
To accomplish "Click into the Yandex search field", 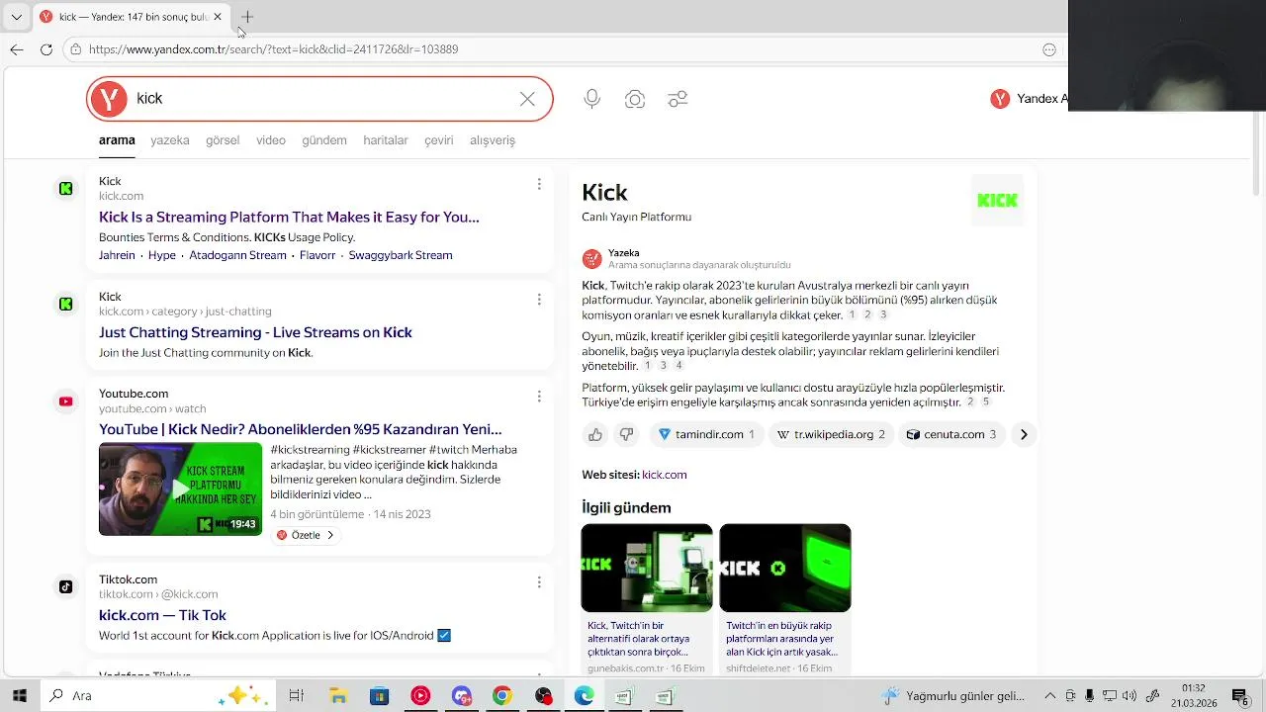I will [321, 99].
